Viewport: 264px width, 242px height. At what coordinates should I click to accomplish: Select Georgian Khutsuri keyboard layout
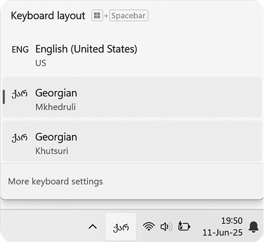click(x=132, y=141)
